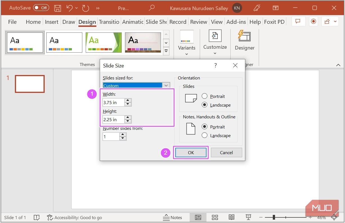Click the zoom slider handle
This screenshot has height=223, width=345.
pyautogui.click(x=274, y=217)
